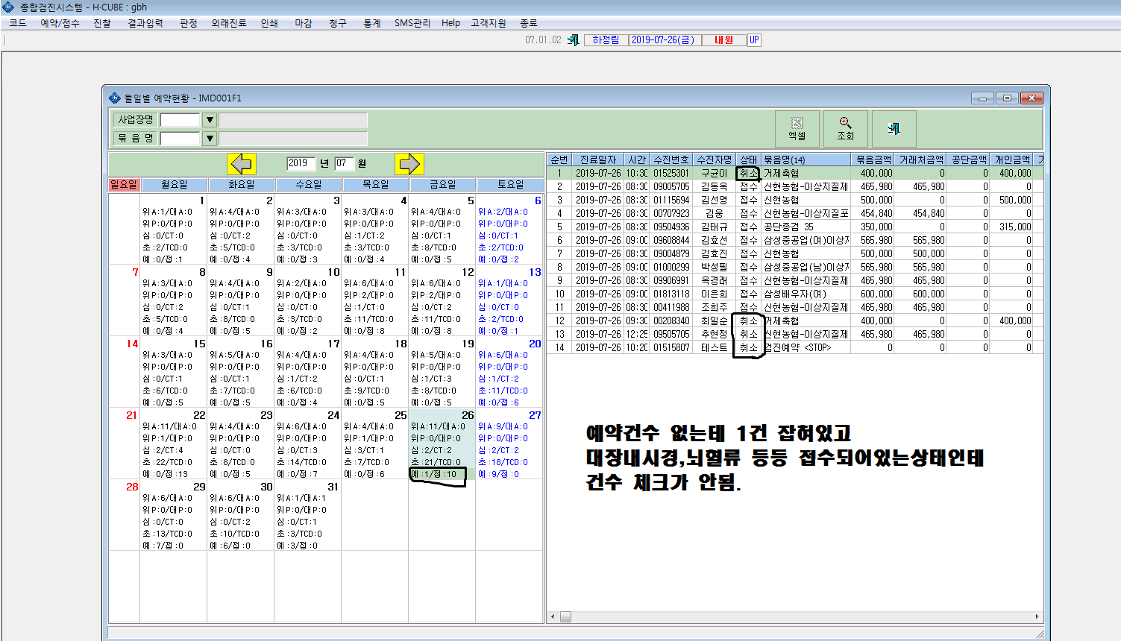Image resolution: width=1121 pixels, height=641 pixels.
Task: Click the horizontal scrollbar under the list
Action: coord(794,617)
